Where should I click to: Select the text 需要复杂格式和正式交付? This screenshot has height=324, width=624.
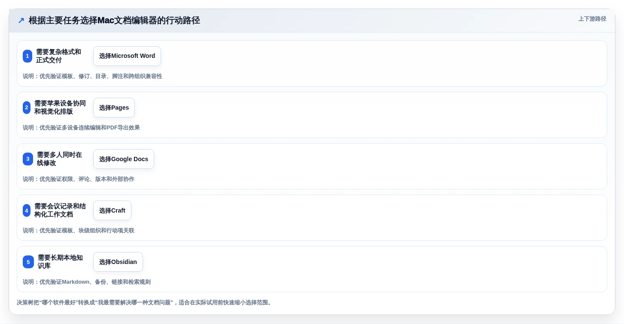pos(58,56)
